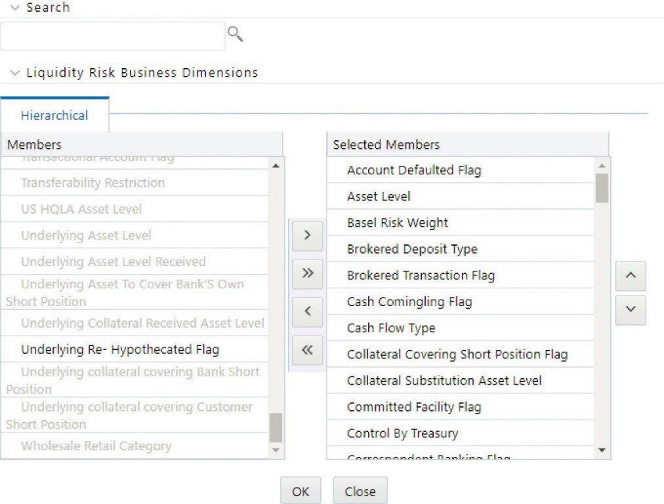Select Collateral Covering Short Position Flag
The height and width of the screenshot is (504, 664).
[461, 354]
